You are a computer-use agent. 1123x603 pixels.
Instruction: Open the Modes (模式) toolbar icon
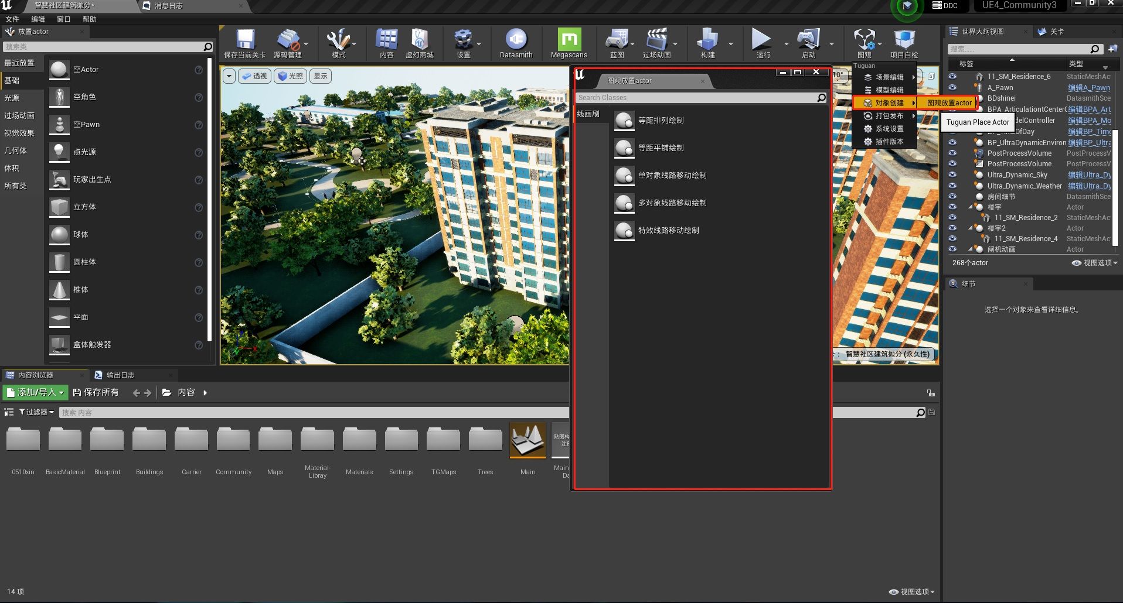tap(338, 40)
